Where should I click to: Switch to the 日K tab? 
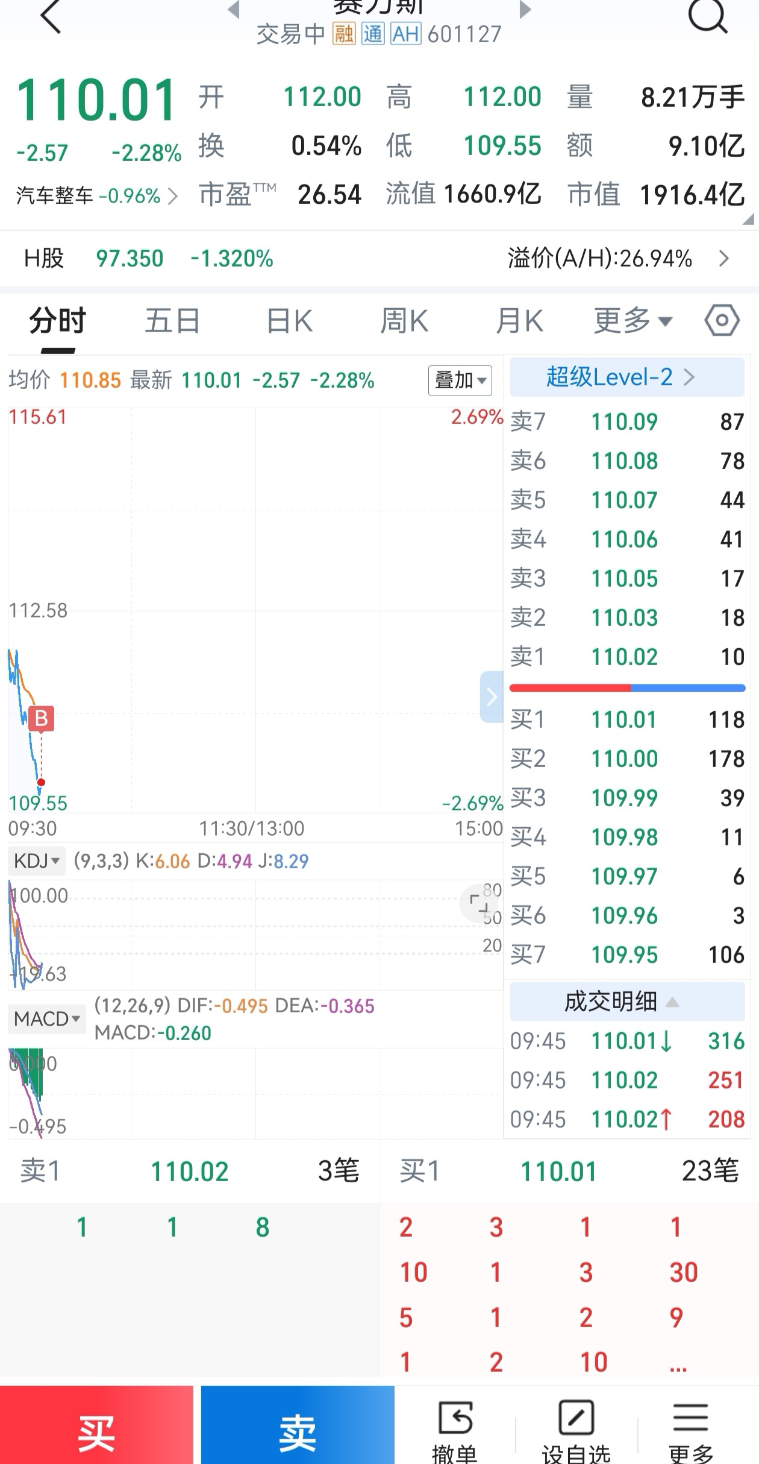[290, 320]
